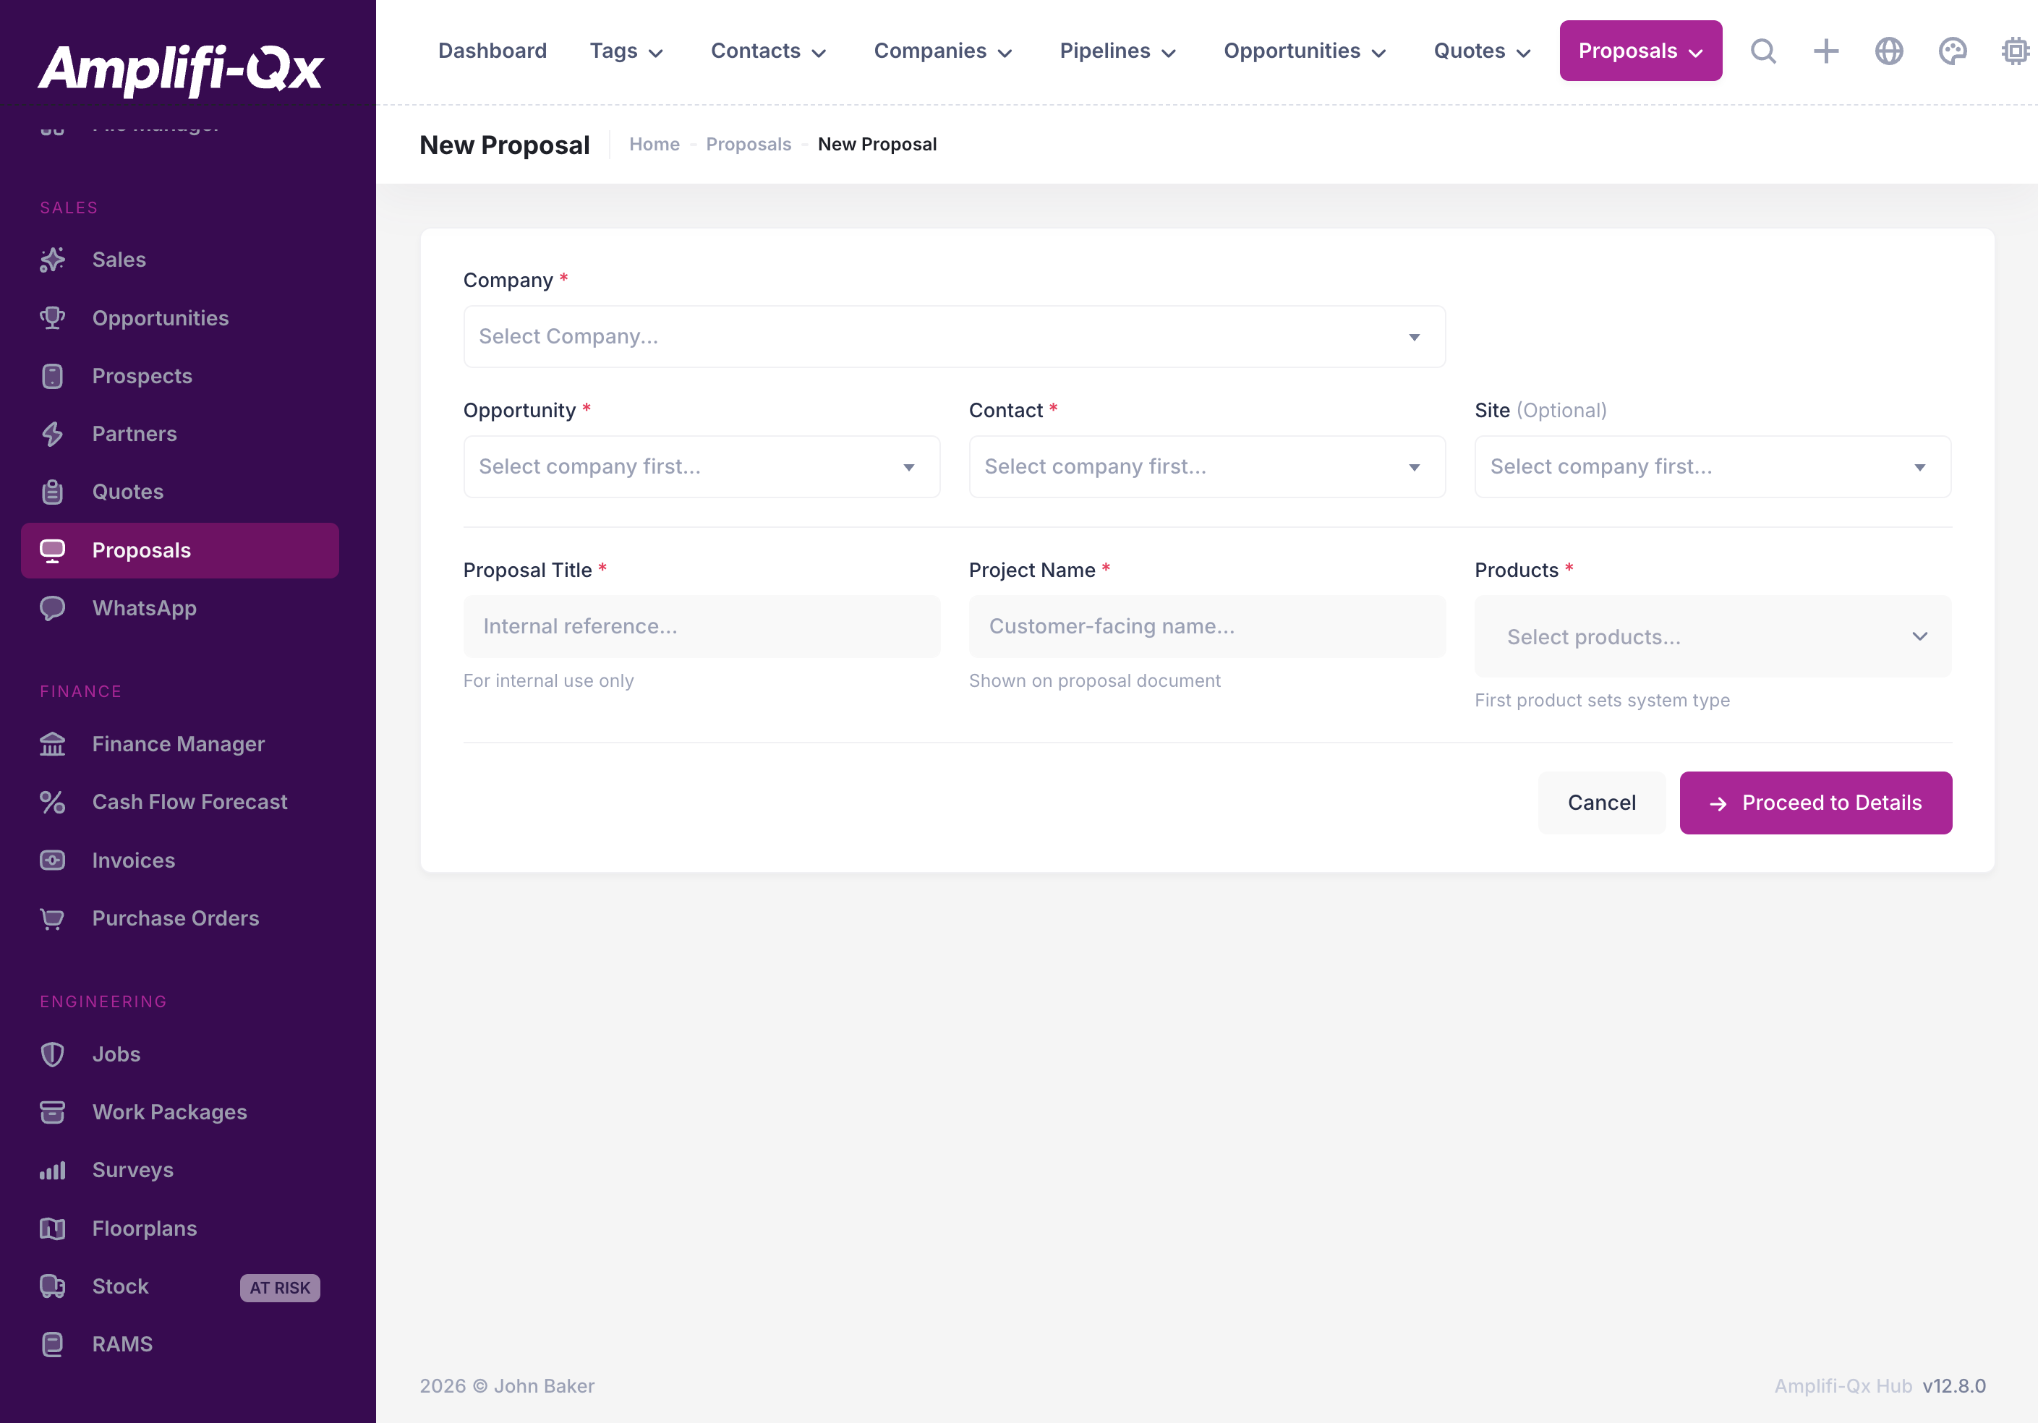2038x1423 pixels.
Task: Open Stock marked AT RISK
Action: click(x=120, y=1286)
